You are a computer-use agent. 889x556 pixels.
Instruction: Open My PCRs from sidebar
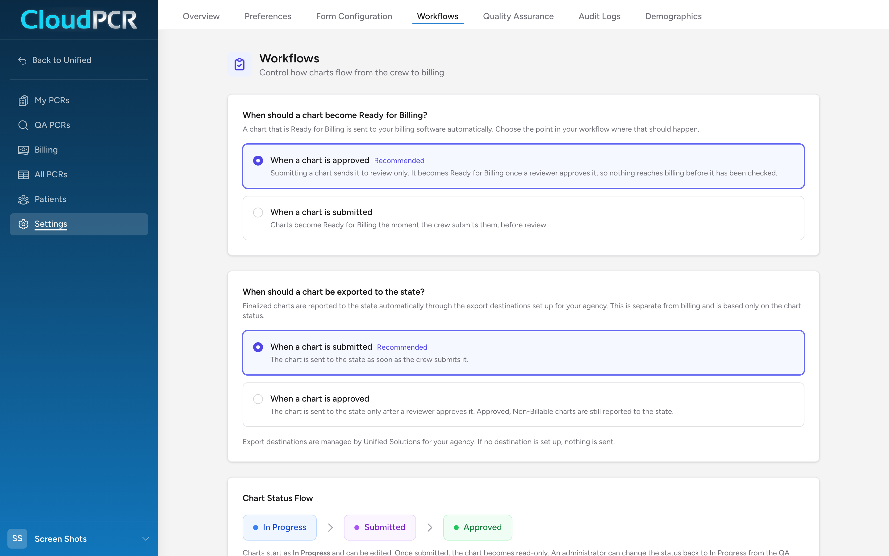[x=79, y=100]
